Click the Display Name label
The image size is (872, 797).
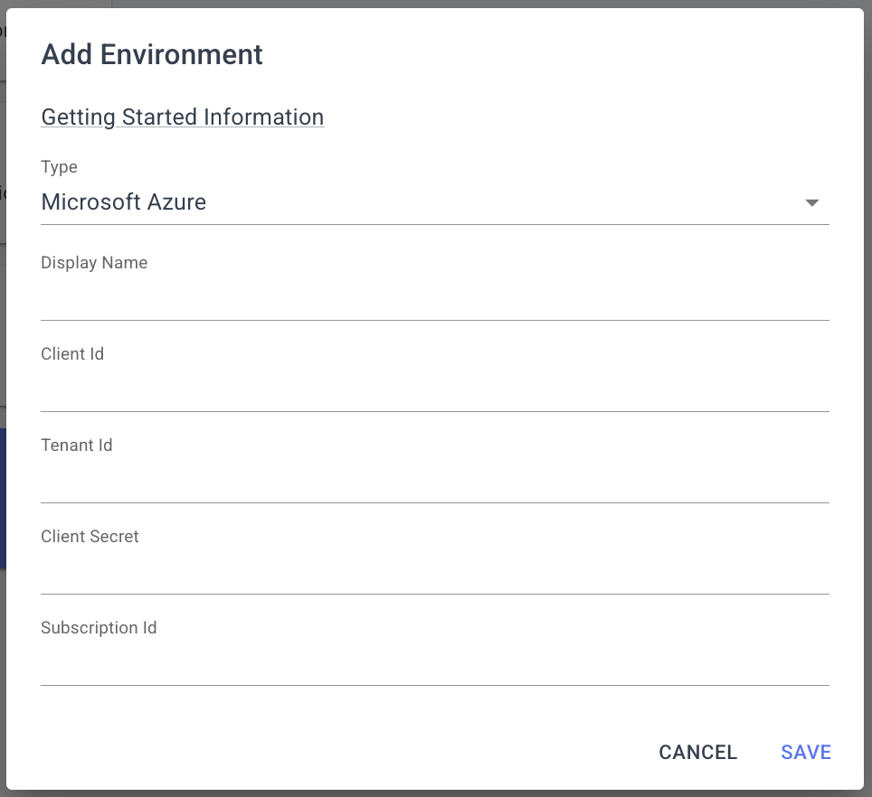94,263
